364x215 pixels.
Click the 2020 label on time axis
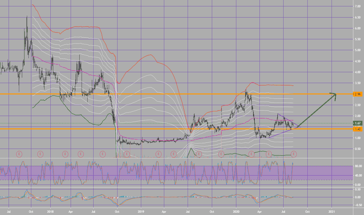[x=236, y=212]
